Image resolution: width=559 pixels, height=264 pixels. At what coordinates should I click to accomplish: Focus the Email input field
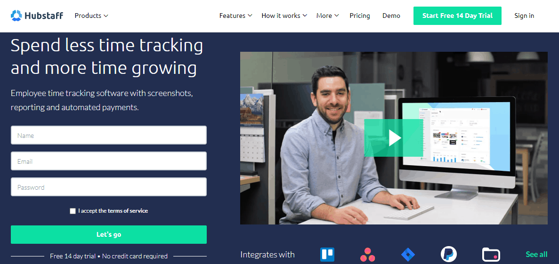coord(109,161)
